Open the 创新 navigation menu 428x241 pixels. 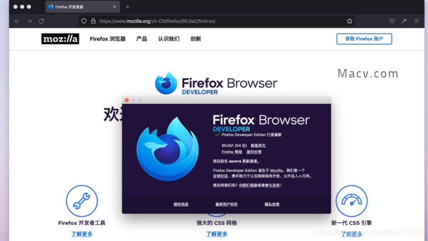[x=196, y=39]
